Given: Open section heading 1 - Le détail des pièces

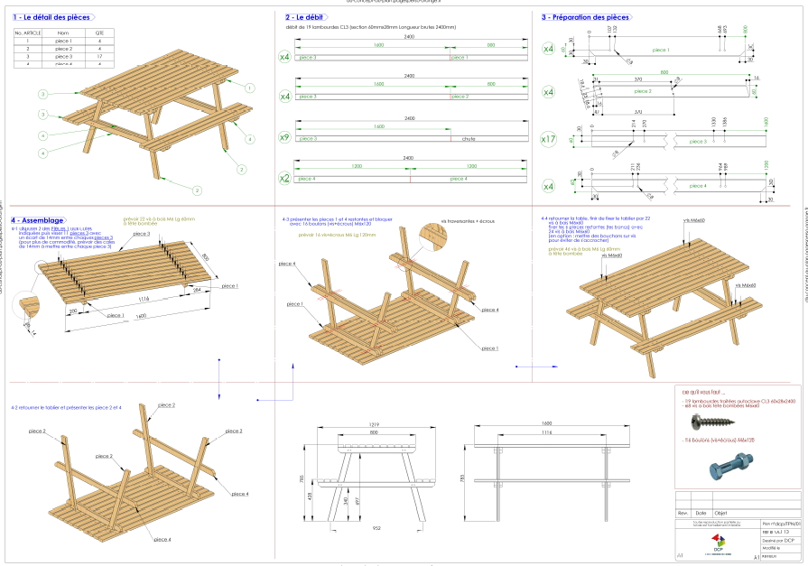Looking at the screenshot, I should (x=51, y=17).
